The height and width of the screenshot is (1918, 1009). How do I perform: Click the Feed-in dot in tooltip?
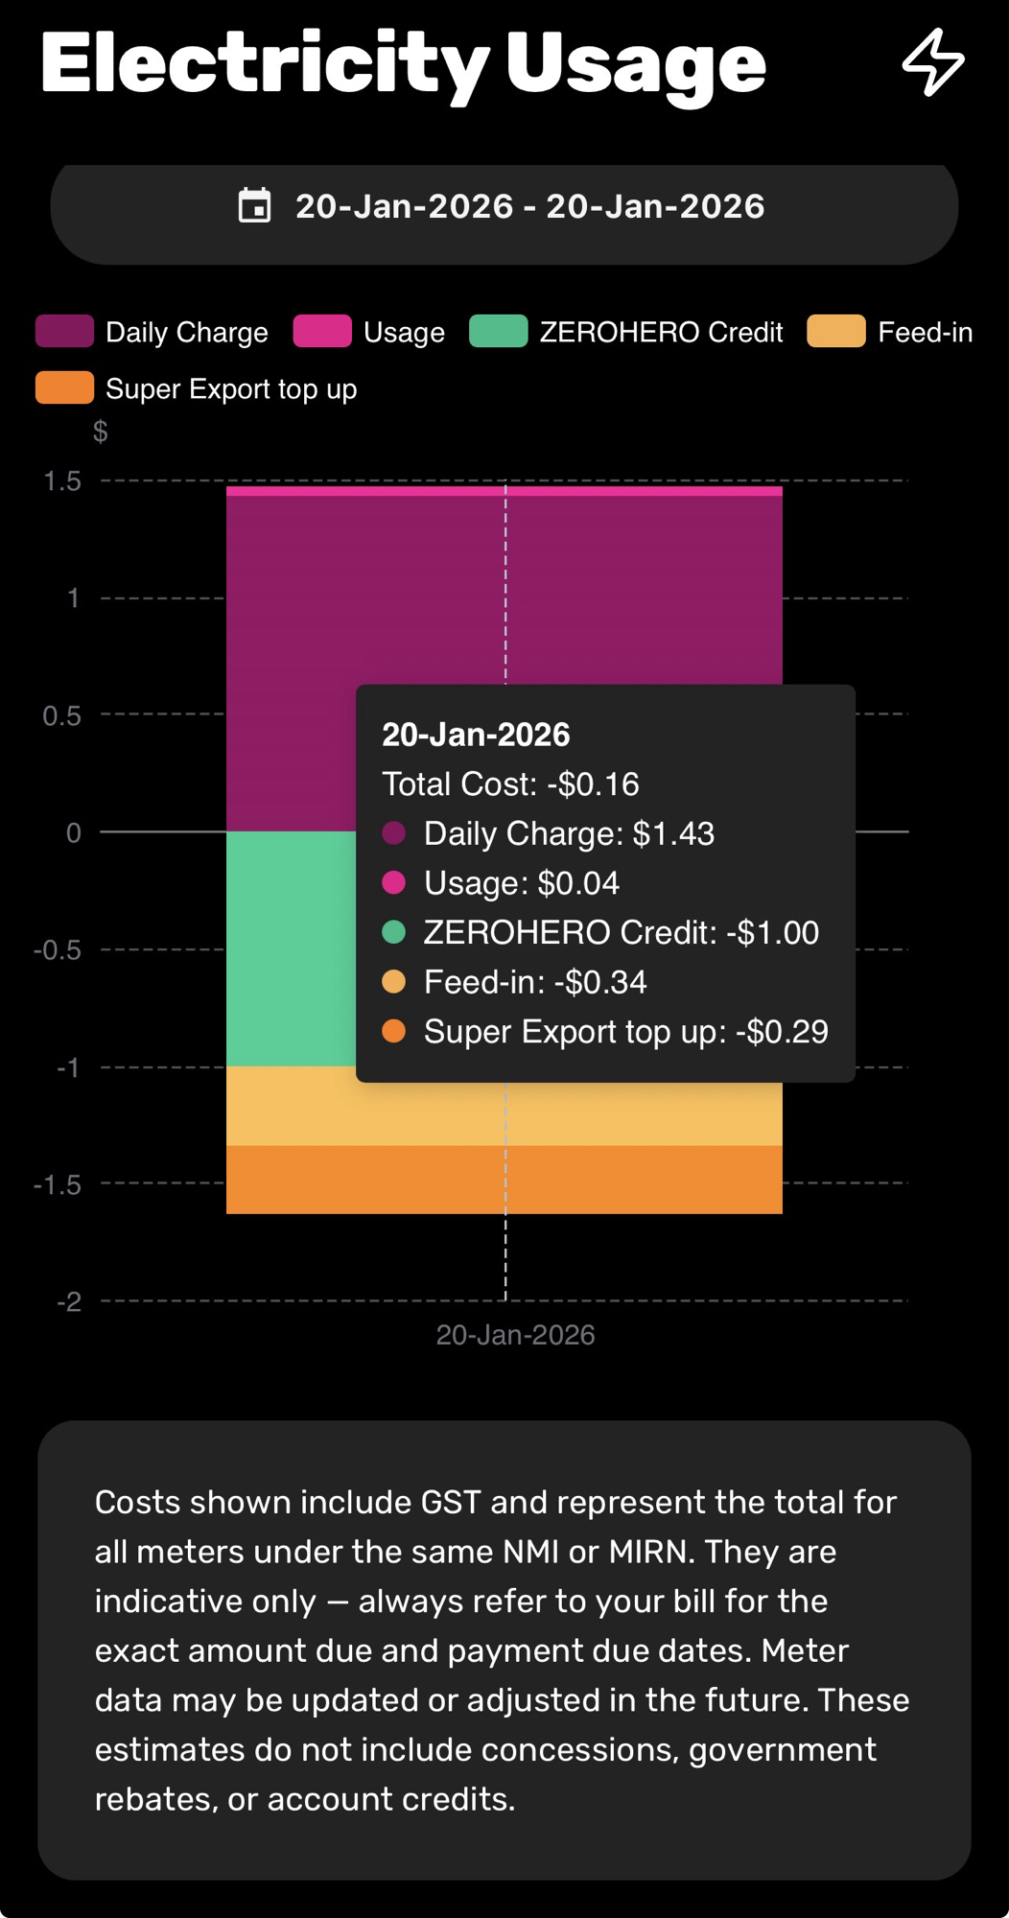[x=393, y=982]
